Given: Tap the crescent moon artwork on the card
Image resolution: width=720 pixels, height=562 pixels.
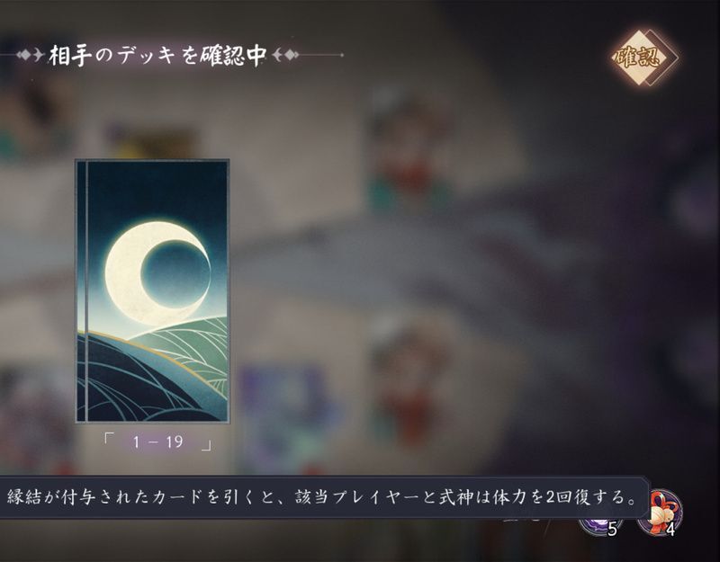Looking at the screenshot, I should click(x=157, y=273).
